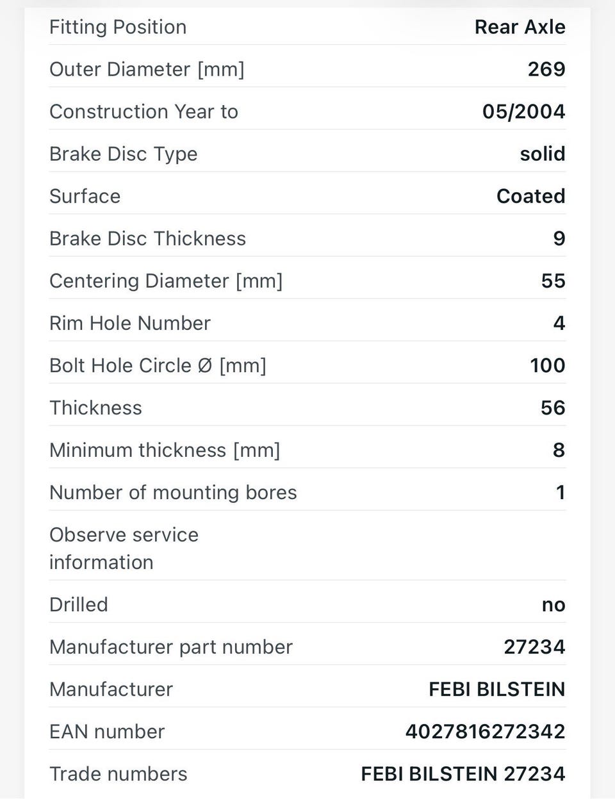Click the Minimum thickness row label
The height and width of the screenshot is (799, 615).
click(165, 450)
